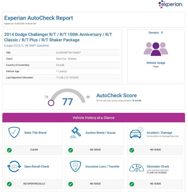Click the Sport Car - Midsize class value
Screen dimensions: 188x192
point(66,59)
